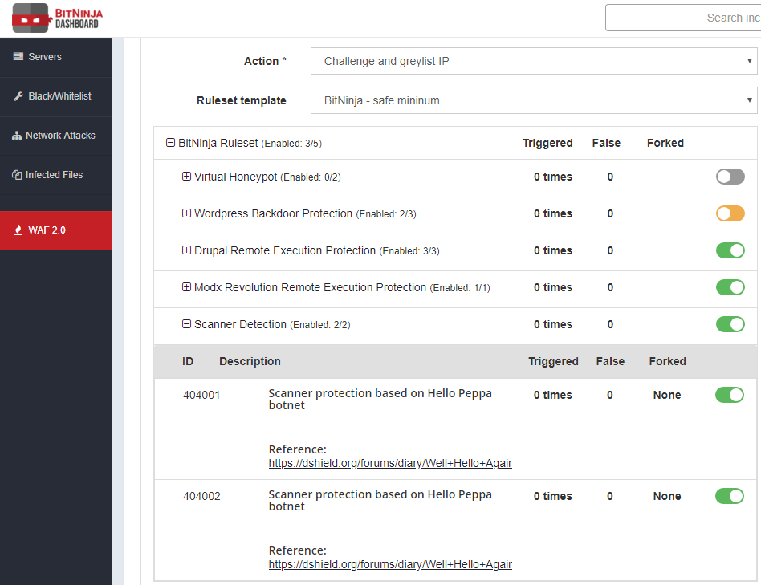Click rule 404001 triggered count
Screen dimensions: 761x585
point(553,395)
